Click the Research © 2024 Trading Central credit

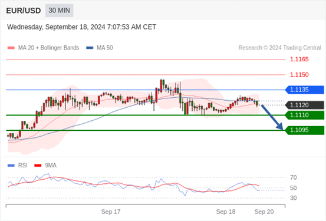(279, 48)
